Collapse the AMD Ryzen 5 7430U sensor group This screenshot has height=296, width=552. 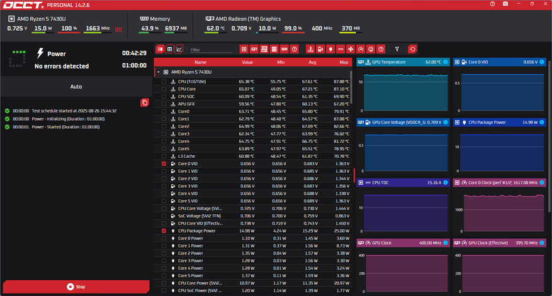(159, 72)
